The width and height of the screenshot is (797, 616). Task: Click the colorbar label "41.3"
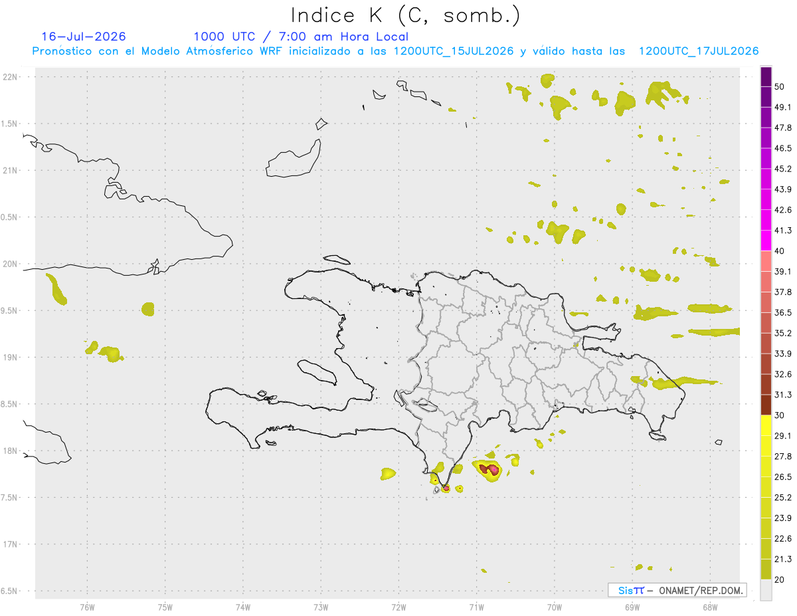(783, 231)
